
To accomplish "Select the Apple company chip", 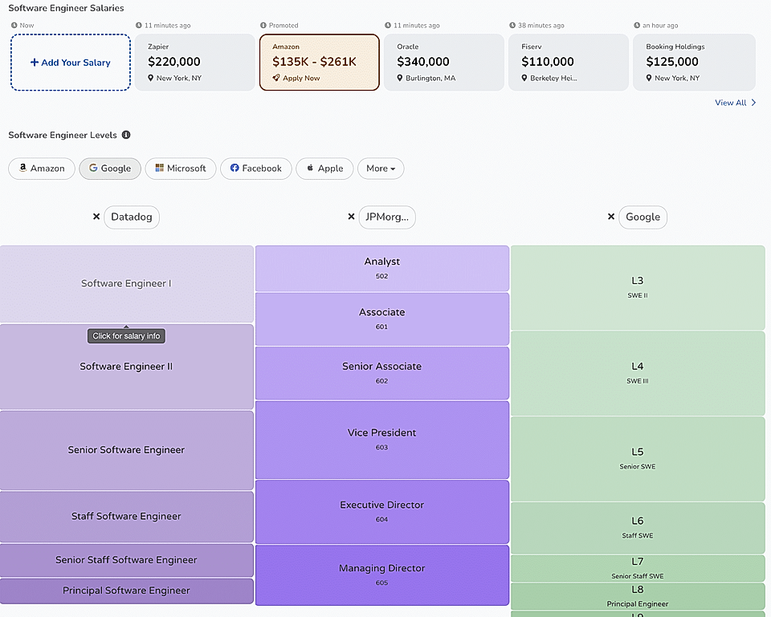I will coord(324,168).
